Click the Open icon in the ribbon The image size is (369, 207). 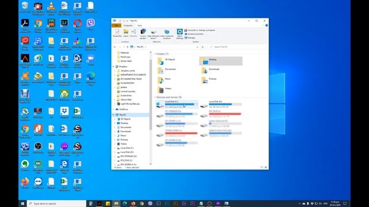coord(126,33)
